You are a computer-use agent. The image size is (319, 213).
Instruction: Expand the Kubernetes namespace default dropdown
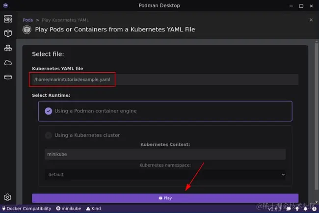(165, 175)
